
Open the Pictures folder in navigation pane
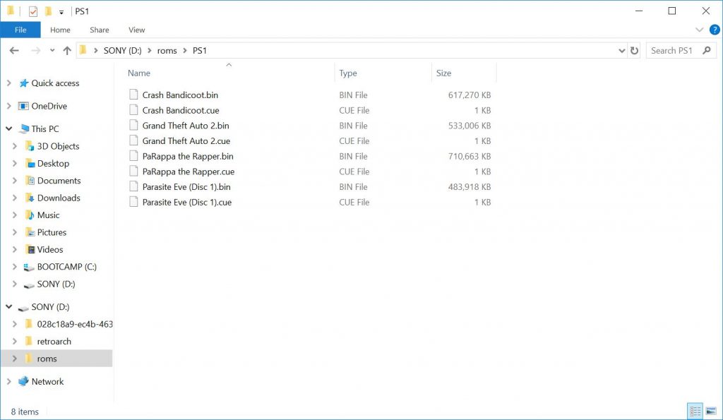(52, 232)
